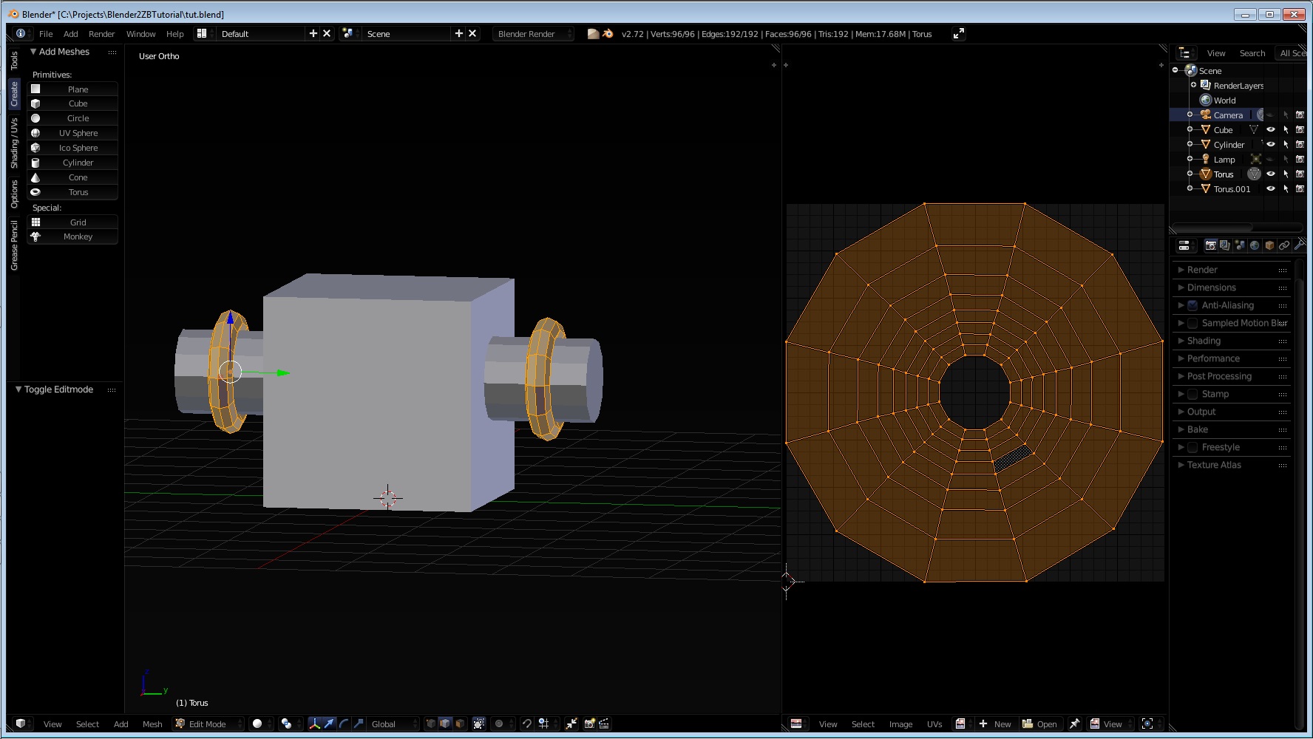Toggle Torus.001 visibility eye icon
Image resolution: width=1313 pixels, height=739 pixels.
tap(1270, 189)
